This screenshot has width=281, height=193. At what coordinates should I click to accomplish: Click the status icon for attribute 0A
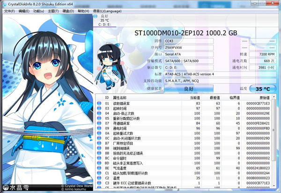(99, 133)
